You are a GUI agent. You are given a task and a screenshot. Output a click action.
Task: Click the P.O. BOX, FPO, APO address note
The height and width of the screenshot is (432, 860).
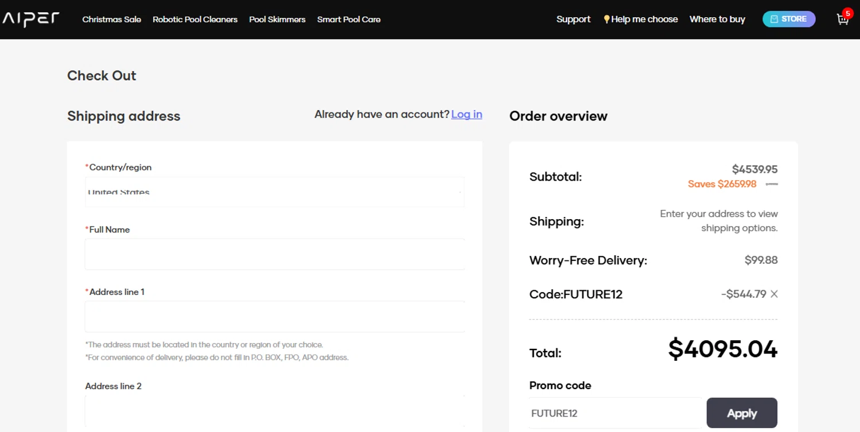pos(217,357)
